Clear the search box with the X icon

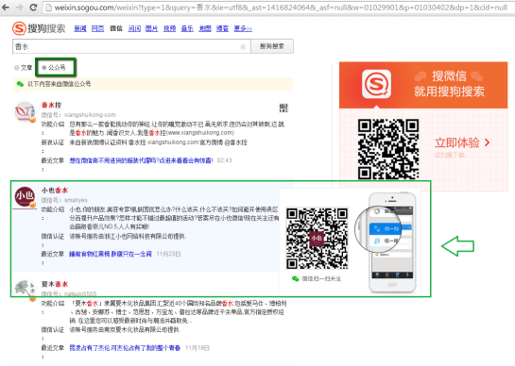tap(243, 47)
